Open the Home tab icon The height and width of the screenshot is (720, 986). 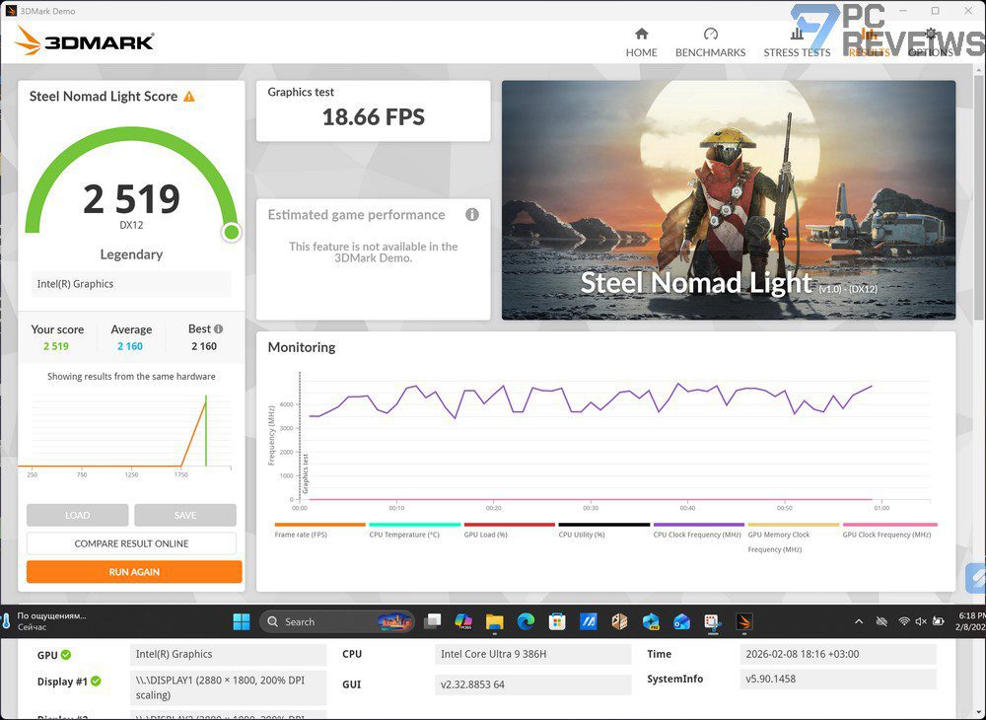[642, 34]
